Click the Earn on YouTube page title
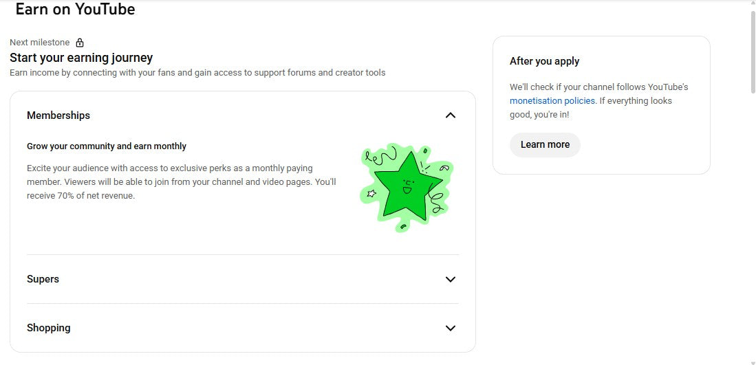 pos(75,10)
